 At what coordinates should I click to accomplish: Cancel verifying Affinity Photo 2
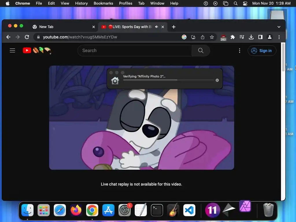click(217, 80)
